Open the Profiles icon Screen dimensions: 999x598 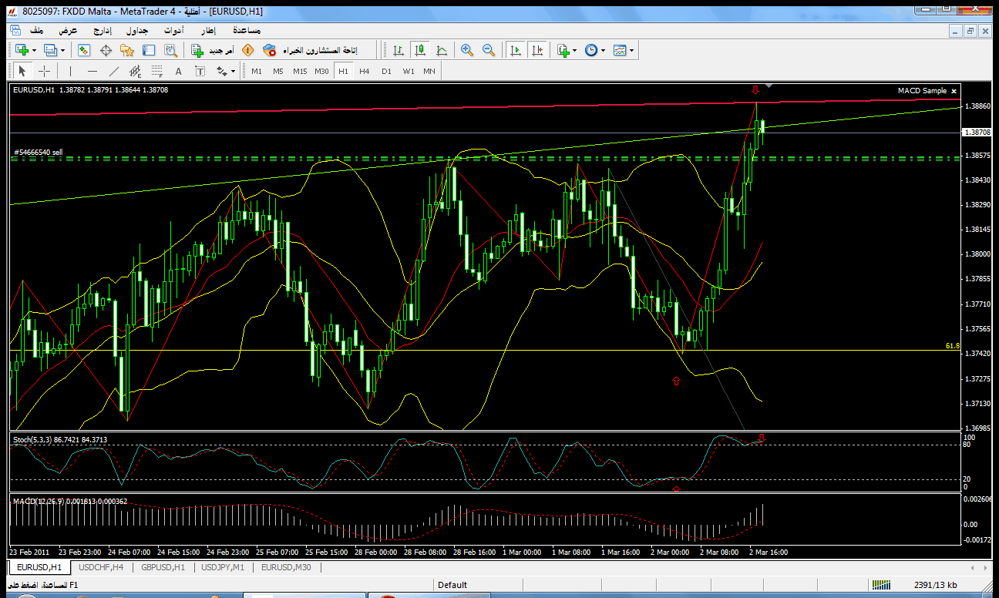(x=51, y=50)
